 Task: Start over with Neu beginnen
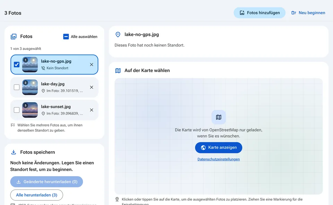pyautogui.click(x=308, y=13)
